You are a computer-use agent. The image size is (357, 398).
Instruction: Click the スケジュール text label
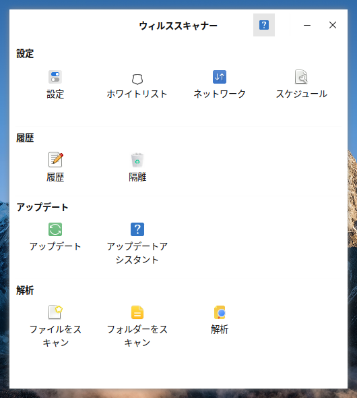click(x=302, y=94)
